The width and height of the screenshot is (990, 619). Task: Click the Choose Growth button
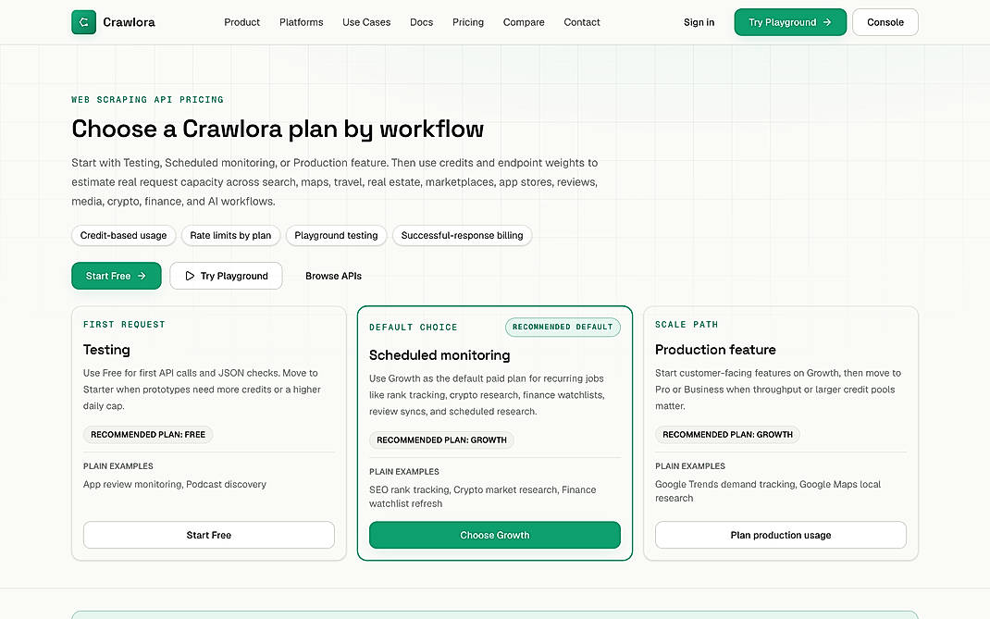click(495, 535)
